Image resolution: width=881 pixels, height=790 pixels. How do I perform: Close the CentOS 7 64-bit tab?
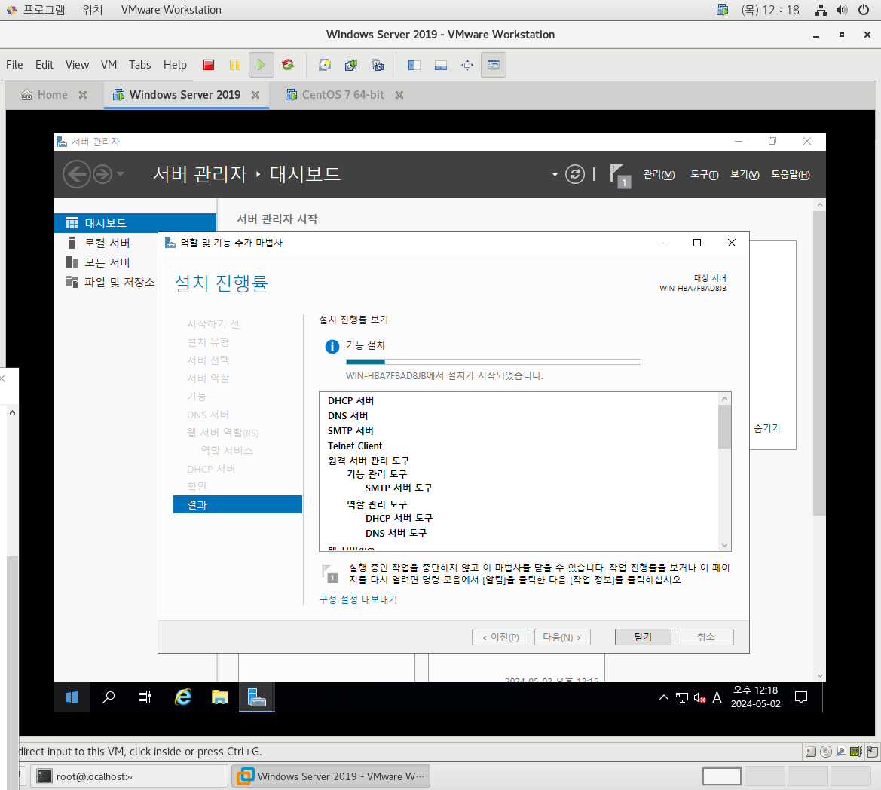tap(399, 95)
